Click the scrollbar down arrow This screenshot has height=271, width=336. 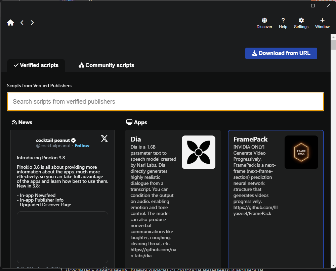[x=333, y=266]
